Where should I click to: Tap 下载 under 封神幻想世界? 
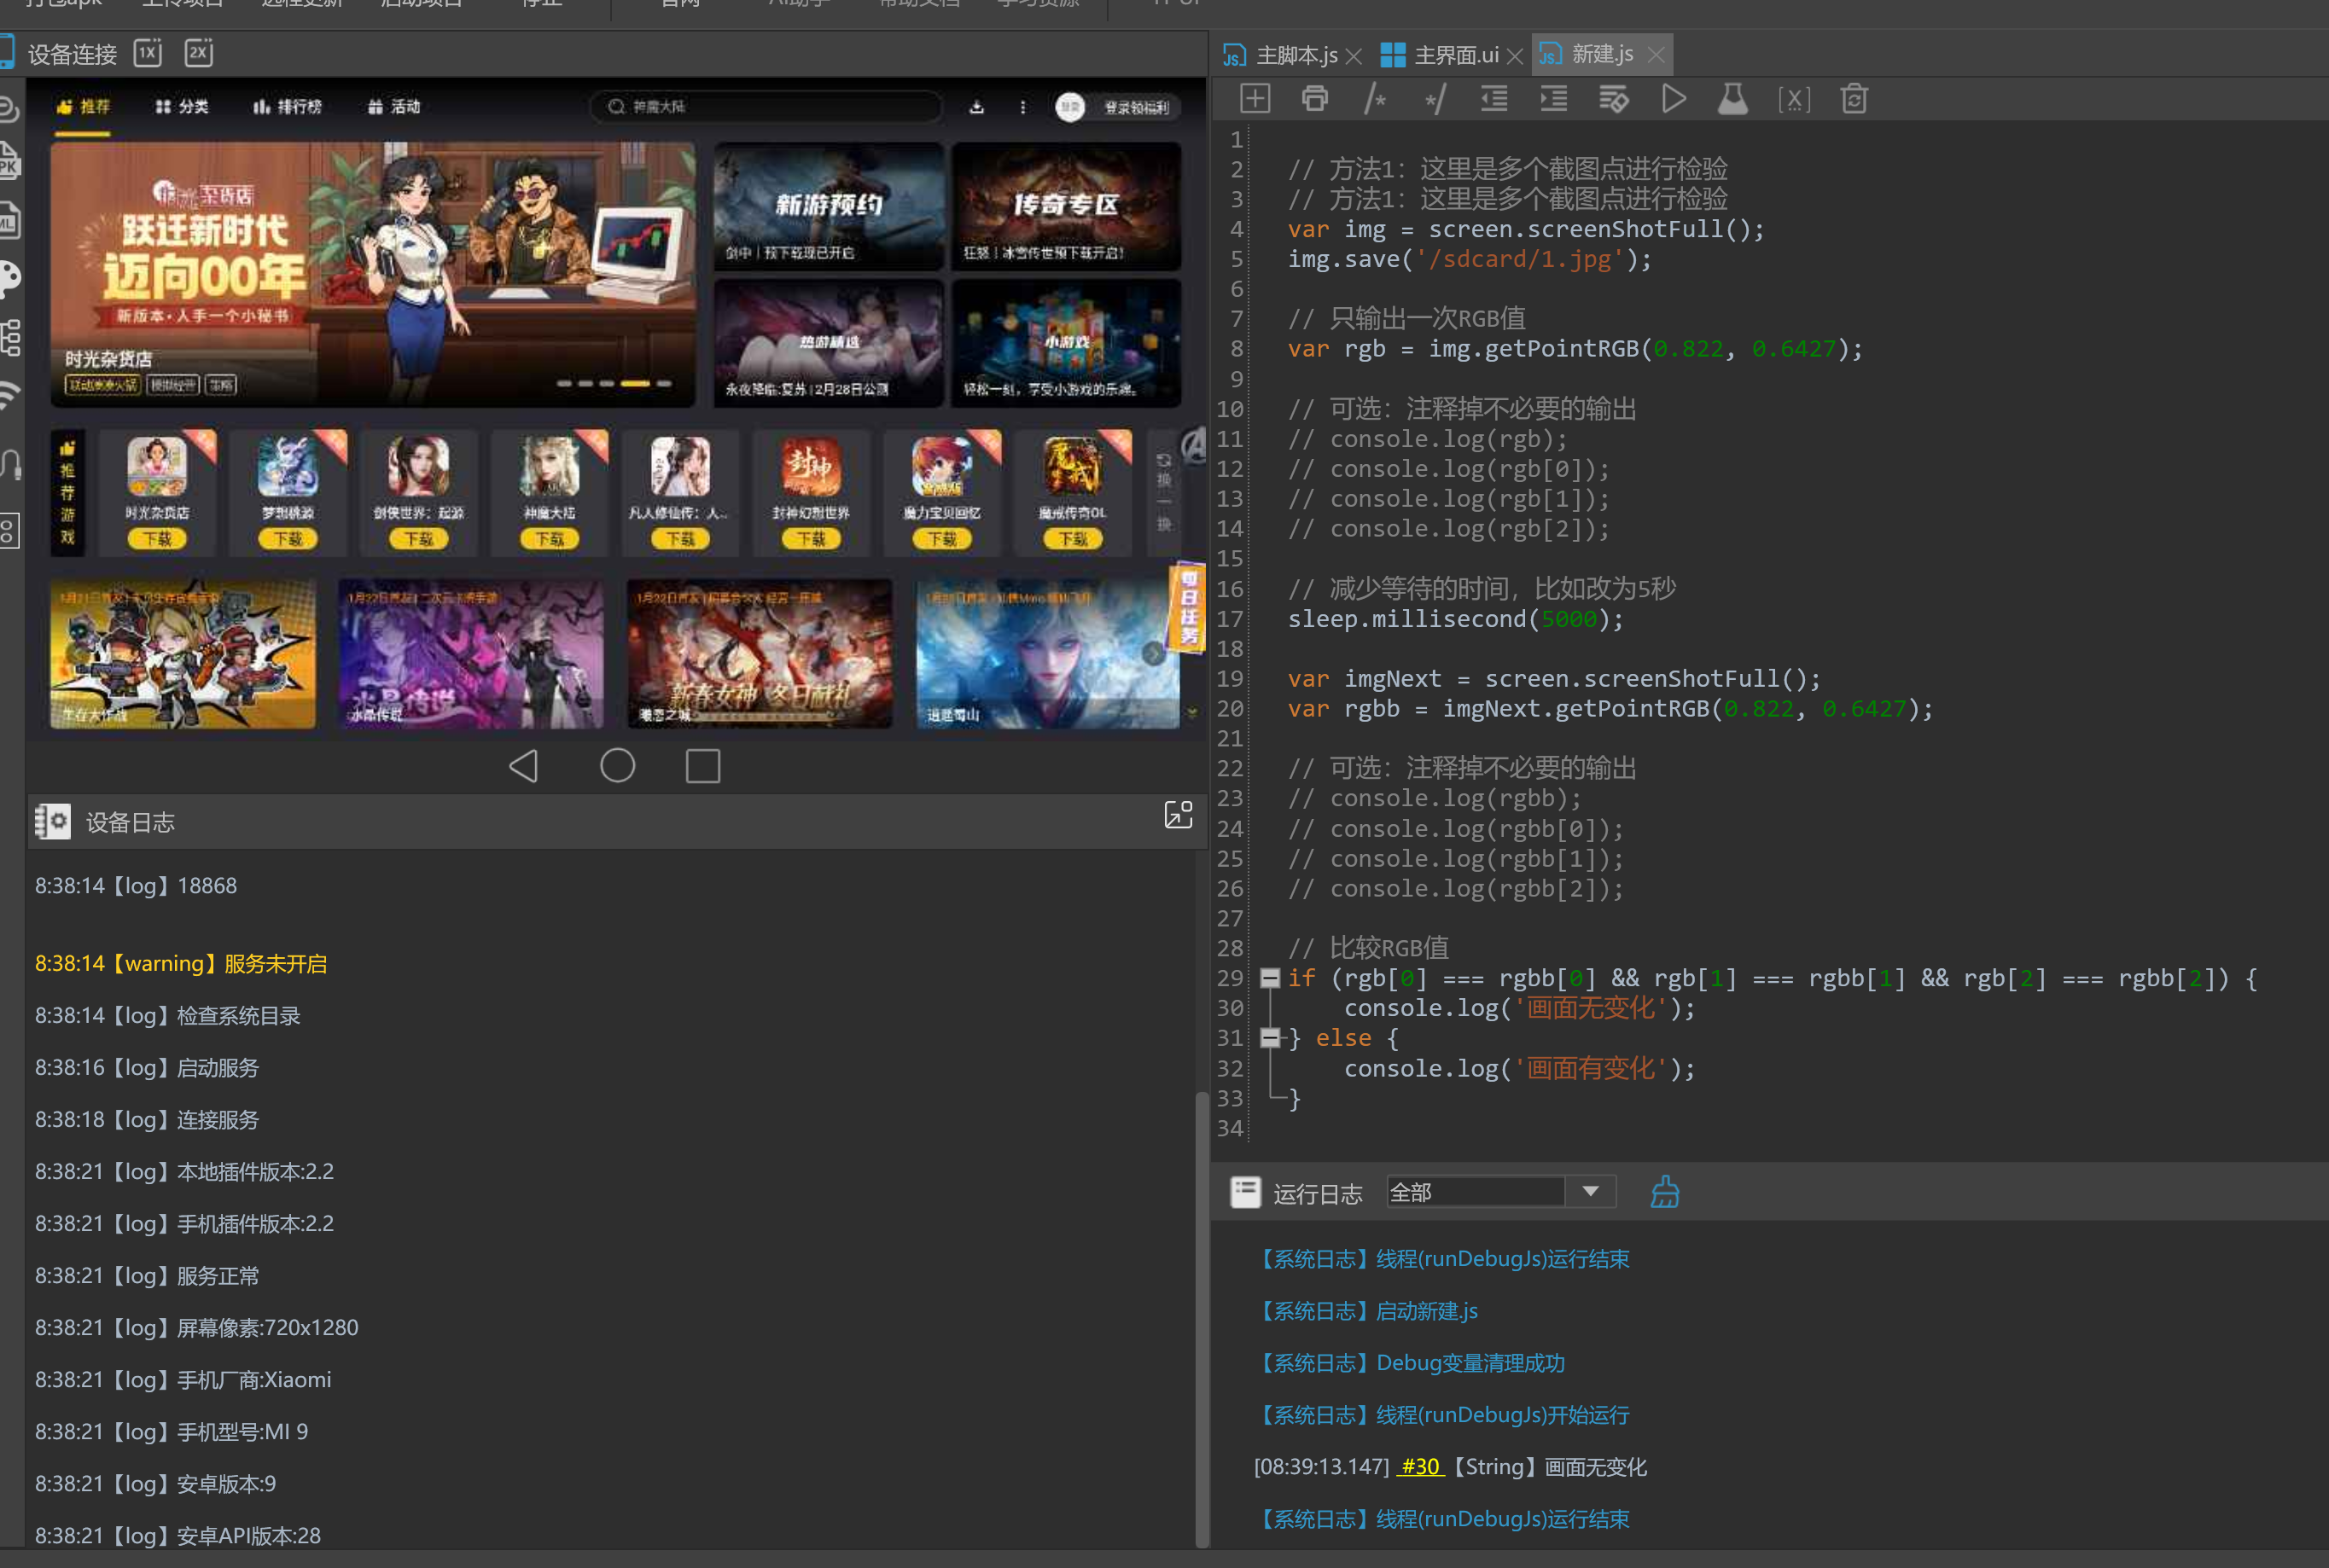point(811,539)
